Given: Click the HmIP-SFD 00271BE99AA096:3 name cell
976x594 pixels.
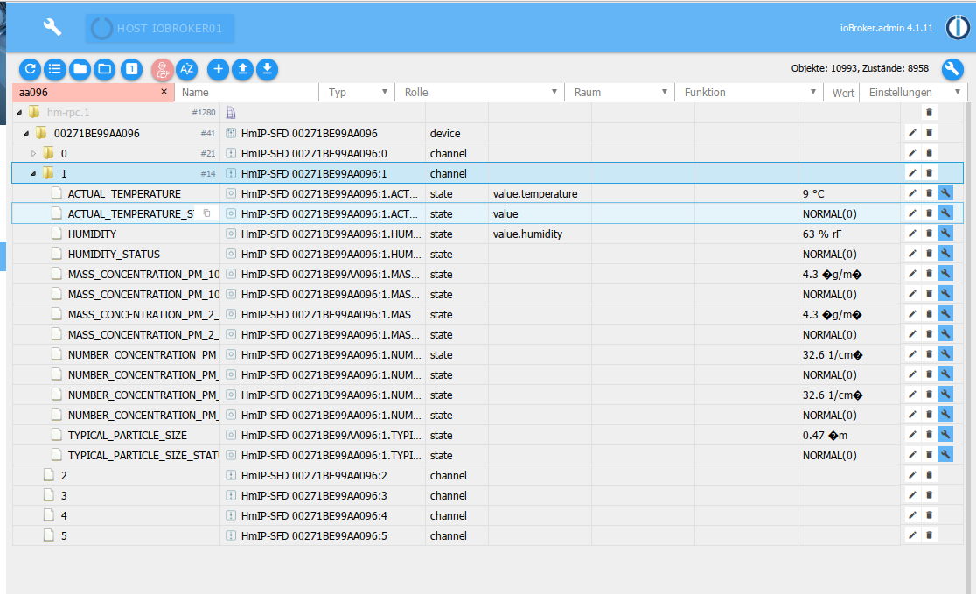Looking at the screenshot, I should point(314,496).
